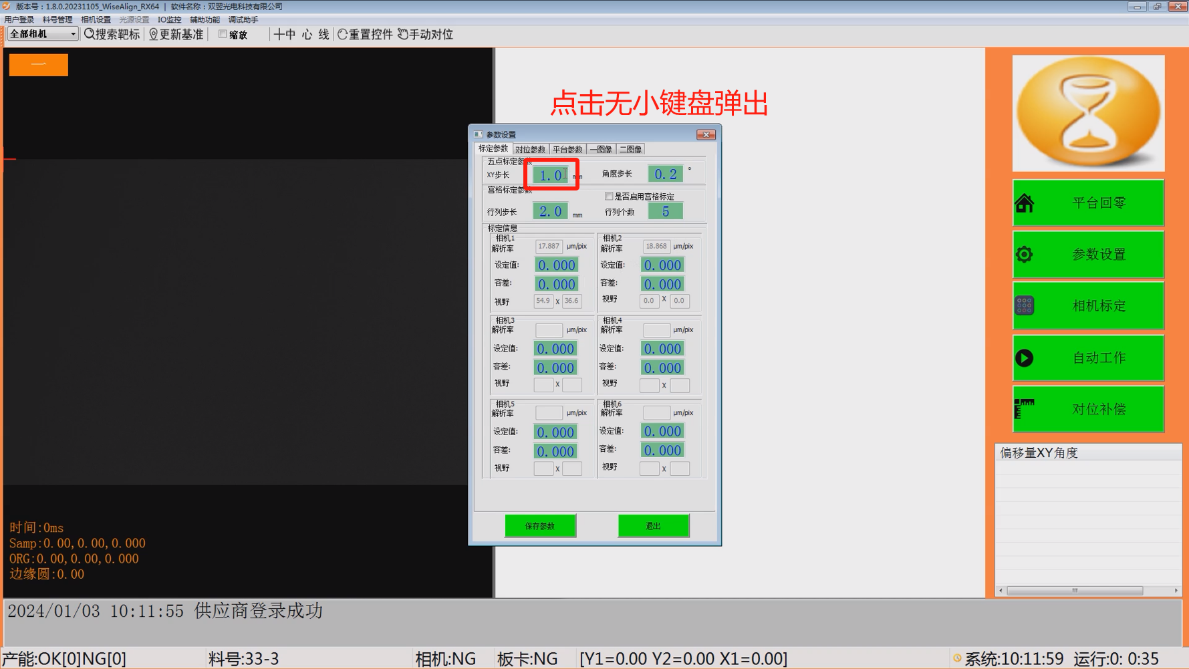
Task: Click the 重置控件 reset controls tool
Action: coord(365,35)
